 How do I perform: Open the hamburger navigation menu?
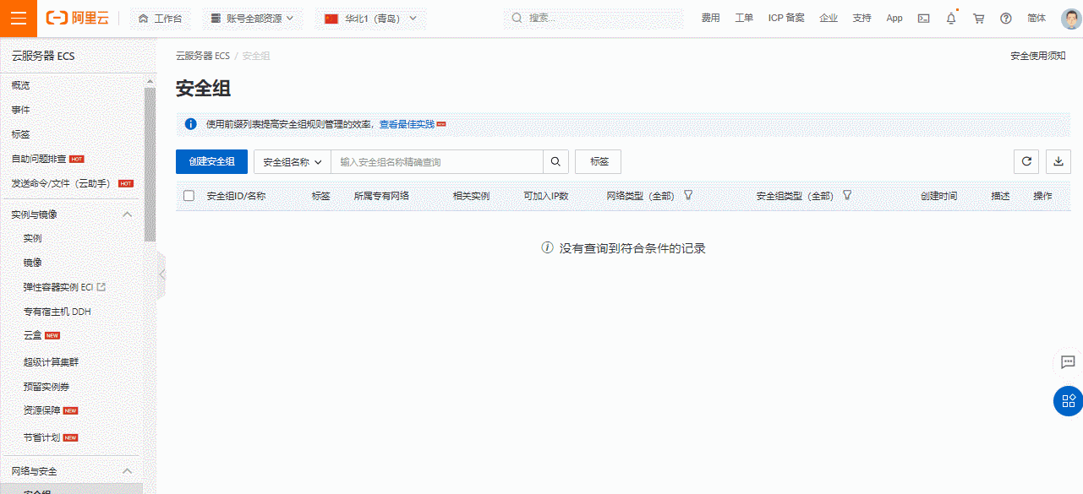click(x=18, y=18)
